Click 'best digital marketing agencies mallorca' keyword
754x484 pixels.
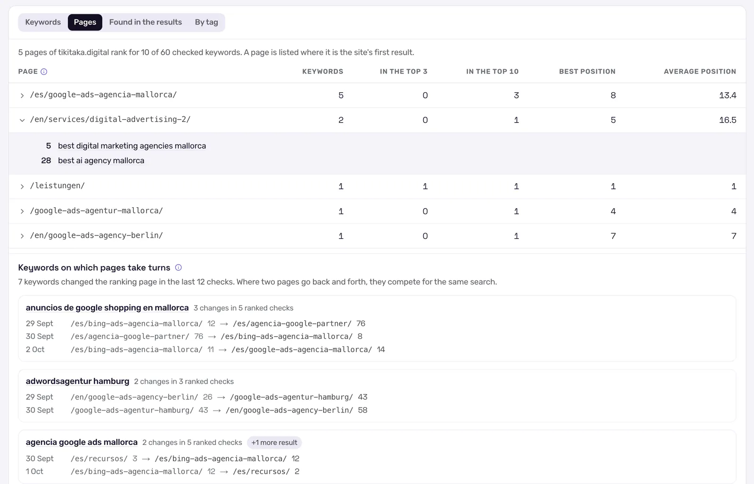pos(132,146)
